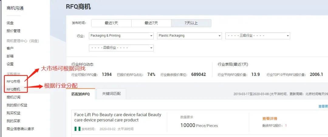
Task: Switch to the 关键词匹配 tab
Action: [111, 94]
